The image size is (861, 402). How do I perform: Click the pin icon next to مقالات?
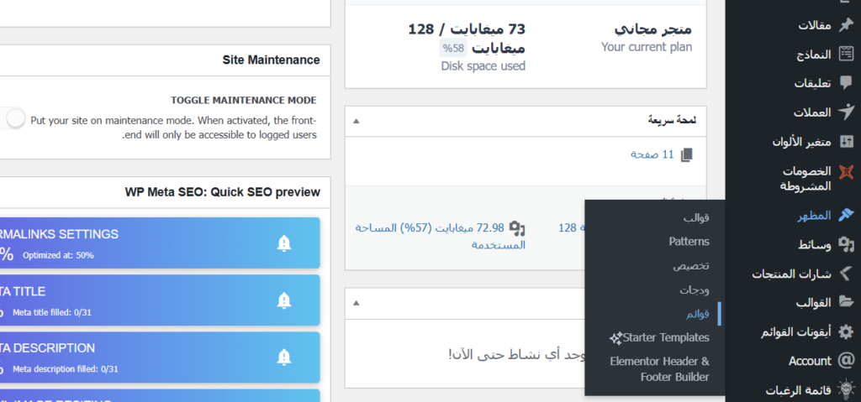[x=846, y=25]
